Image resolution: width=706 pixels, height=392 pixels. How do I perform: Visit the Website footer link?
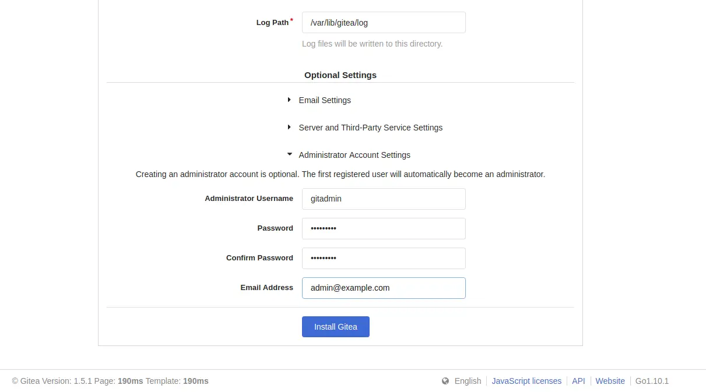coord(610,381)
